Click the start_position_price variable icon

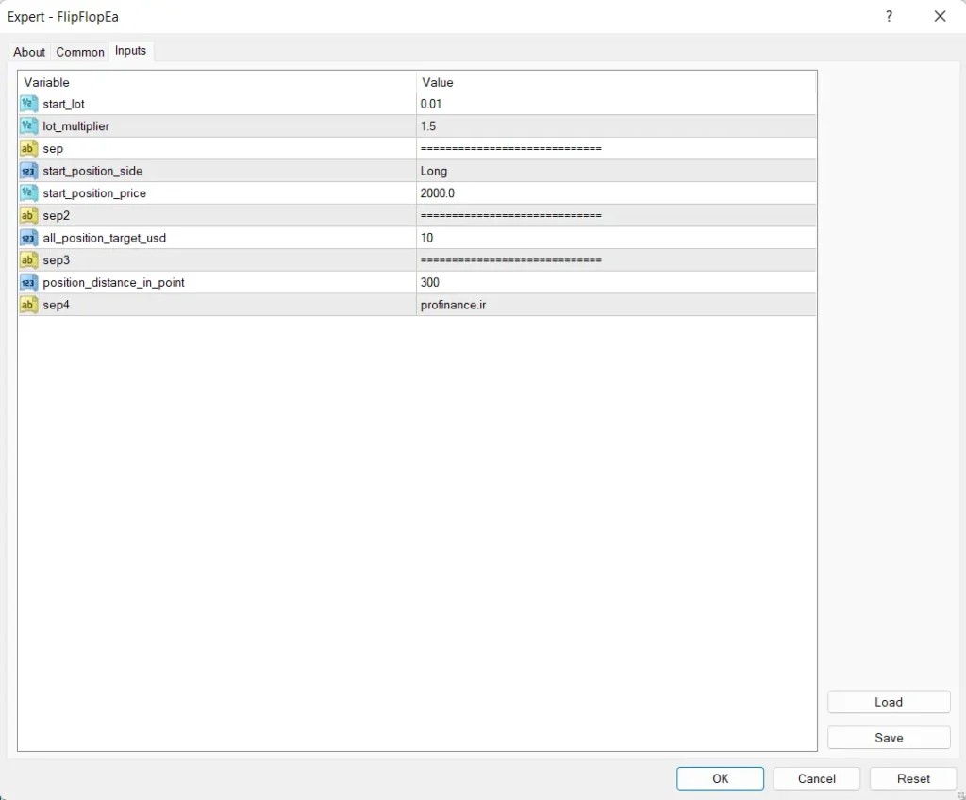tap(28, 193)
